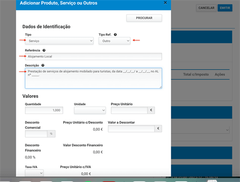Click the Total c/Imposto column header

[196, 74]
